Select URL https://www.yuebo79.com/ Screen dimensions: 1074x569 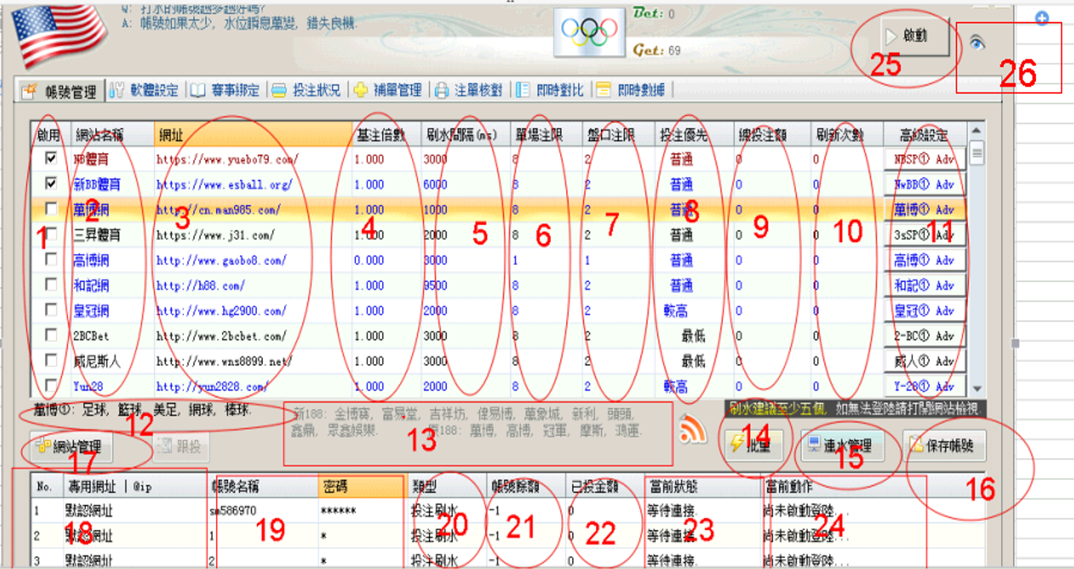(x=227, y=158)
